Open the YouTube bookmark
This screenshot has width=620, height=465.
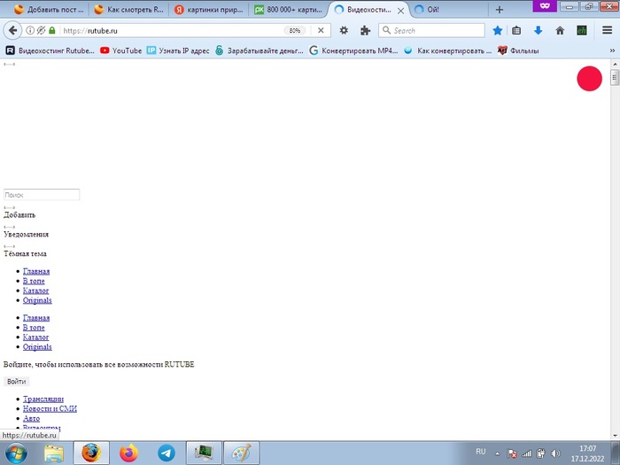click(x=121, y=50)
